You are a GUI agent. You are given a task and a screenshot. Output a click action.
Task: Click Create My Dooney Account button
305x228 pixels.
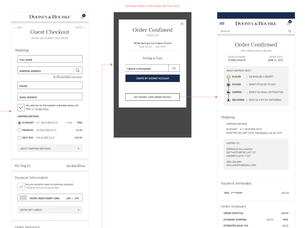153,78
